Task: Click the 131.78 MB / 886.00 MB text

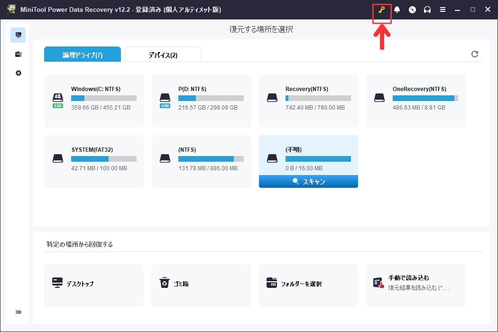Action: tap(208, 168)
